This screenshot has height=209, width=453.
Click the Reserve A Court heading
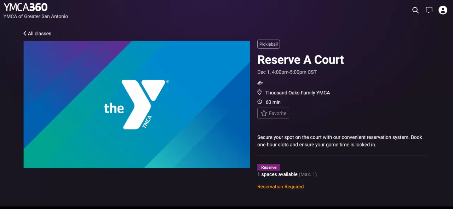coord(300,60)
